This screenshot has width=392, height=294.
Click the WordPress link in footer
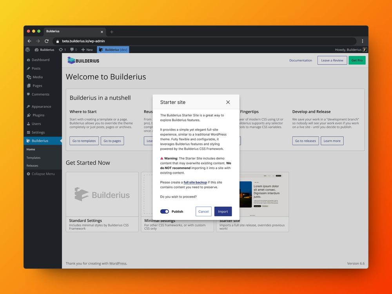click(x=118, y=263)
